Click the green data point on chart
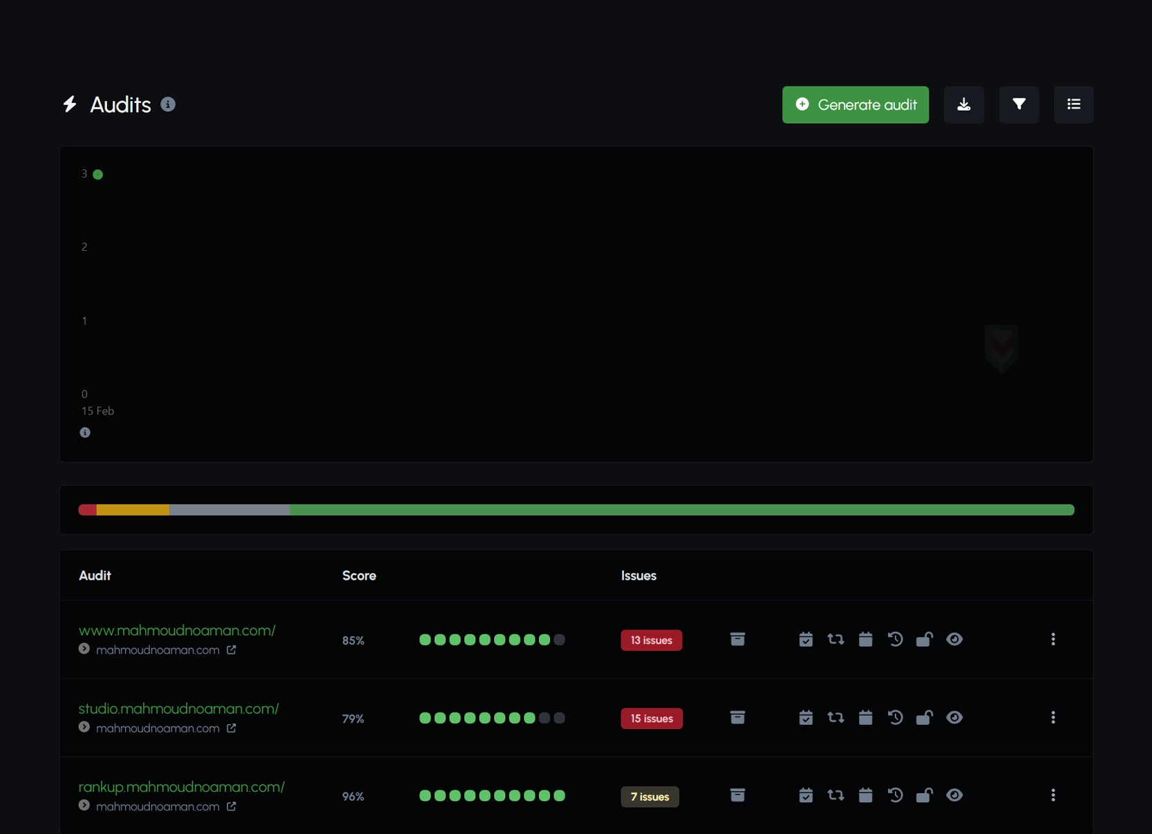This screenshot has height=834, width=1152. click(x=98, y=174)
